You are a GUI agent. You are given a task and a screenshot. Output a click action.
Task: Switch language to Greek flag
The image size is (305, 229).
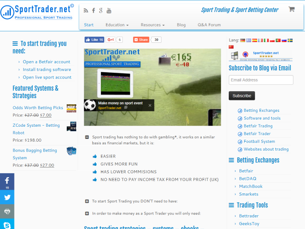pos(249,40)
